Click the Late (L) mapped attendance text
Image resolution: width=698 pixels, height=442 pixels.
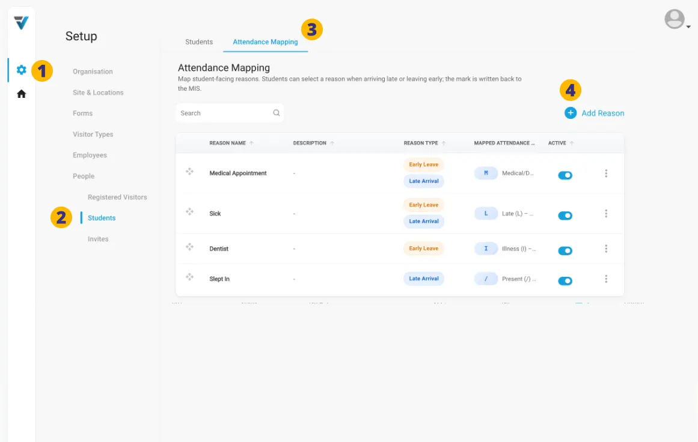[518, 213]
